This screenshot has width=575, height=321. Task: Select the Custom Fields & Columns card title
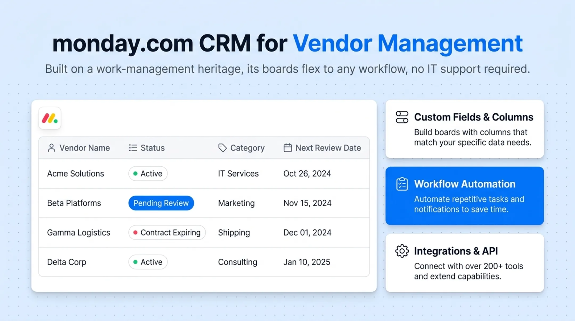click(474, 117)
